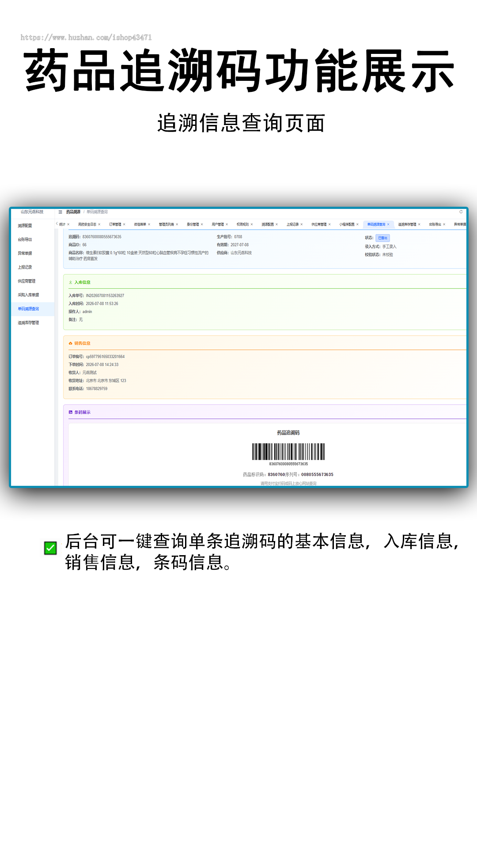477x848 pixels.
Task: Close the 台账导出 tab
Action: [444, 224]
